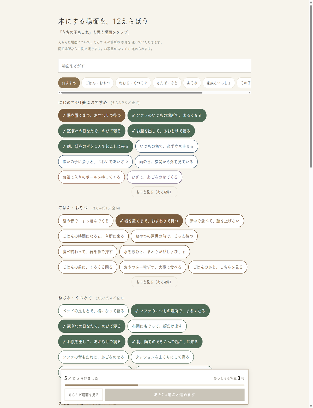
Task: Click the page's vertical scrollbar
Action: point(311,86)
